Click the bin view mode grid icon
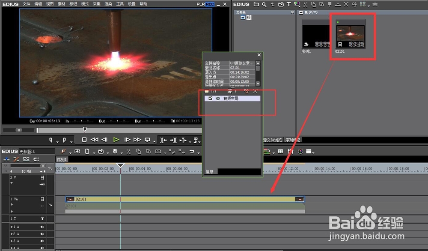Screen dimensions: 428x251 pyautogui.click(x=363, y=4)
